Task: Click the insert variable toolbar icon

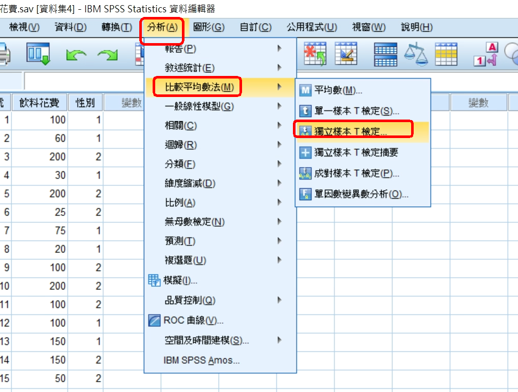Action: (x=346, y=54)
